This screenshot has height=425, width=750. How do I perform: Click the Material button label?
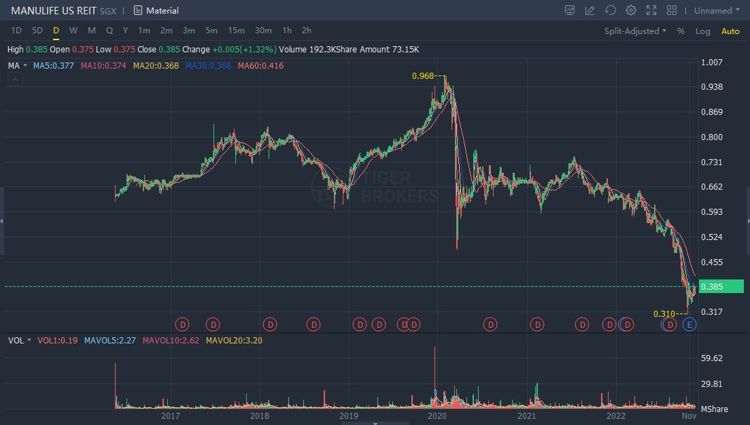[x=162, y=10]
